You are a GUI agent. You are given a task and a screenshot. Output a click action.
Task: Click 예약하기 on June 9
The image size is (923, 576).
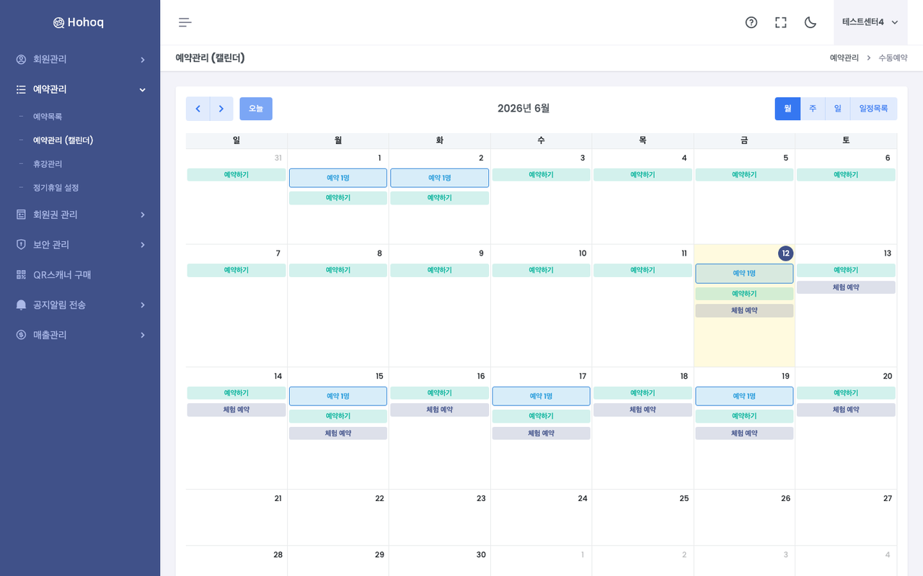point(440,271)
